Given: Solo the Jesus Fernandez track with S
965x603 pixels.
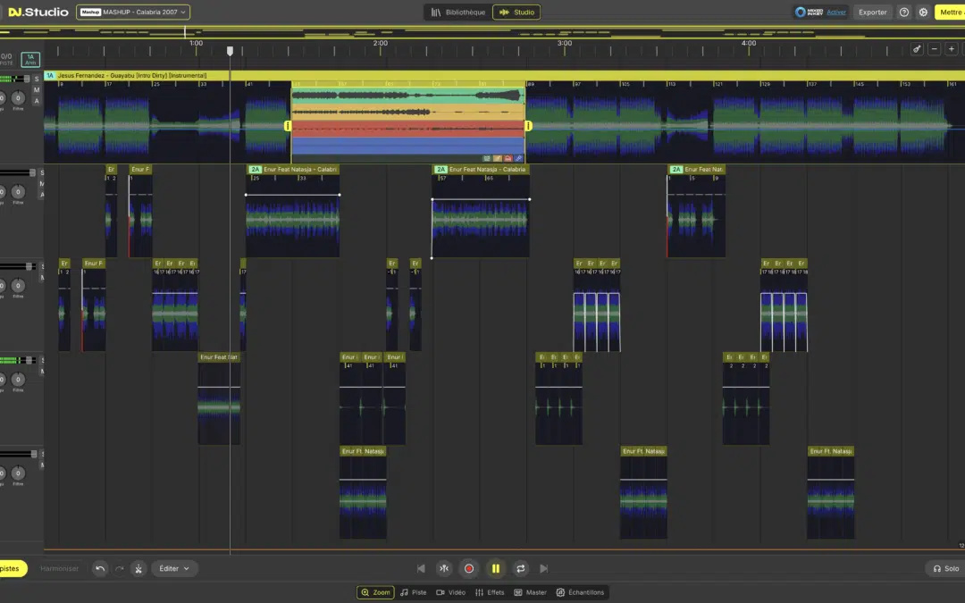Looking at the screenshot, I should 37,79.
